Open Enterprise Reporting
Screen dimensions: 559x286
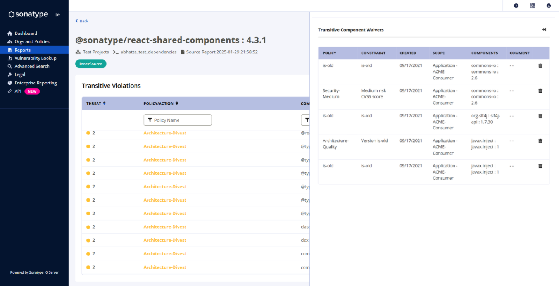click(36, 83)
